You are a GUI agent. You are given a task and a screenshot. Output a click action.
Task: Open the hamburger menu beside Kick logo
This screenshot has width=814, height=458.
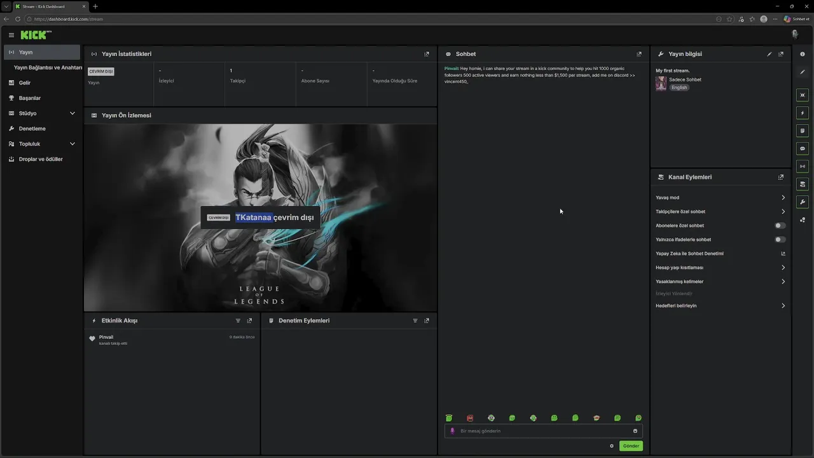coord(11,35)
